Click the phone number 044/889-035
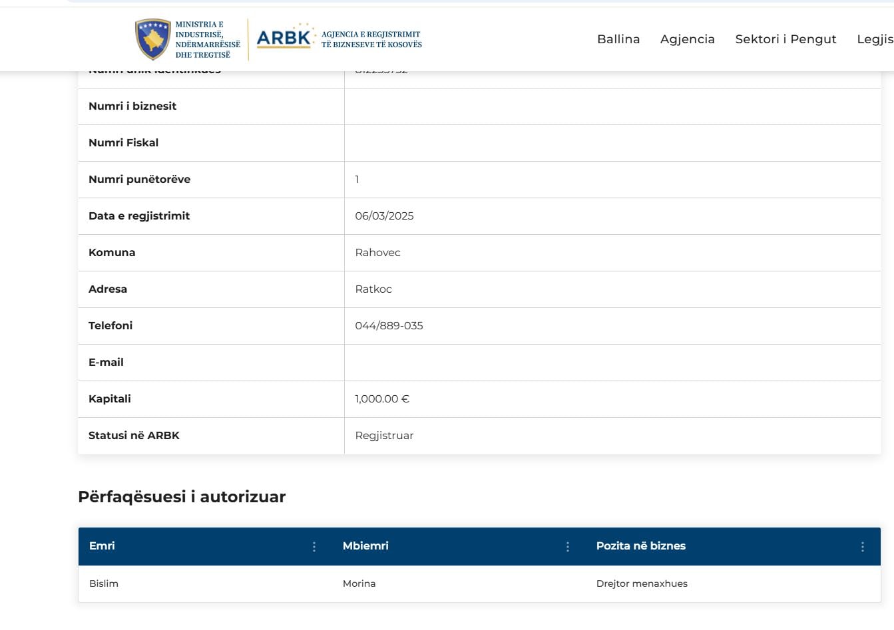This screenshot has width=894, height=630. [x=389, y=326]
